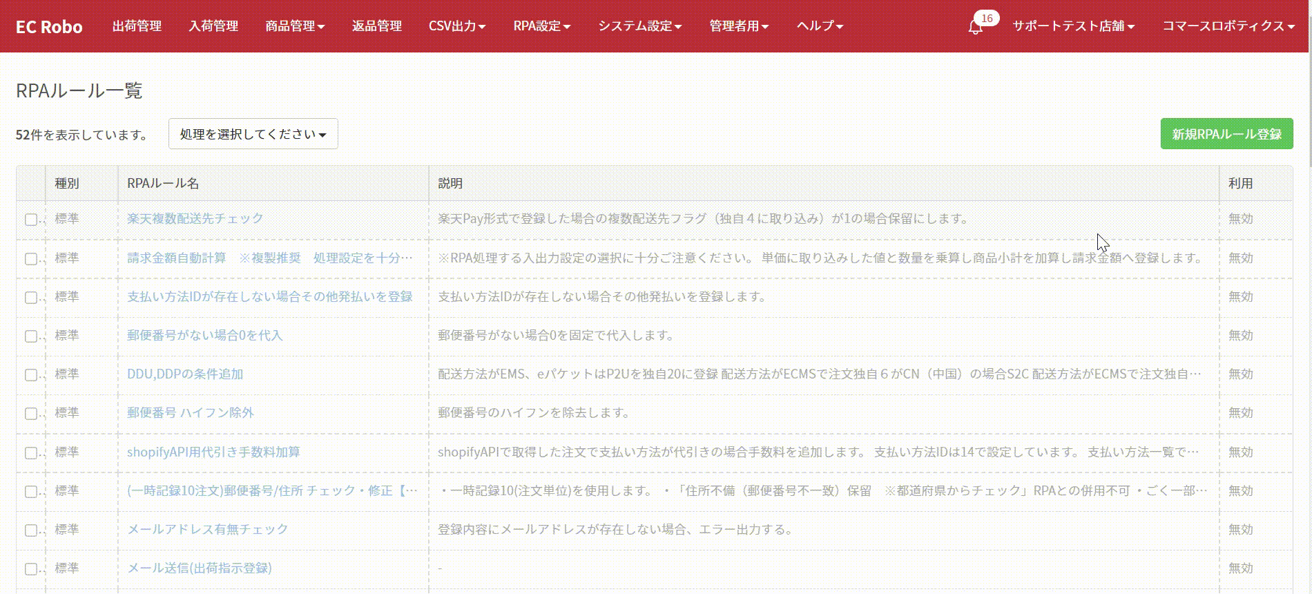Expand the RPA設定 dropdown menu

tap(542, 26)
